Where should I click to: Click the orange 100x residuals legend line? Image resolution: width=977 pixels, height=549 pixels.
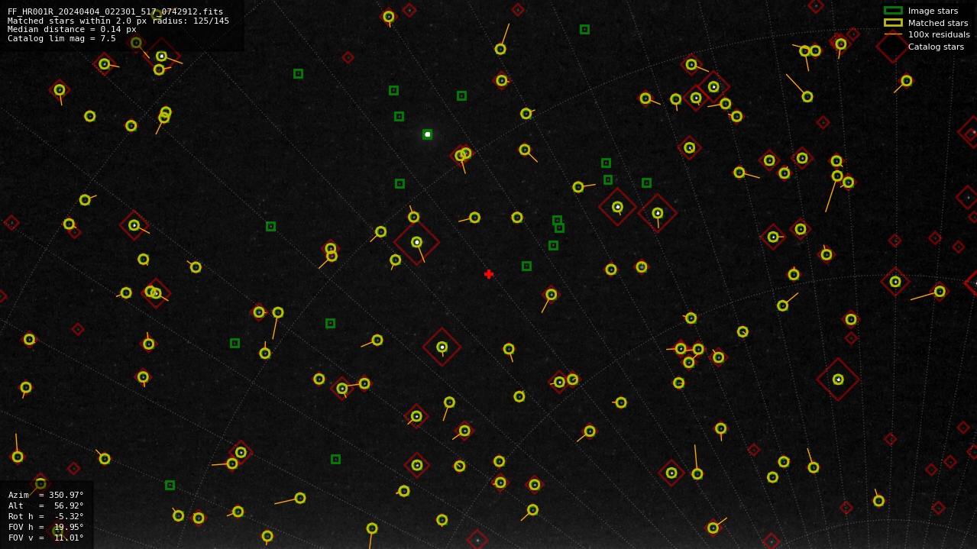893,34
